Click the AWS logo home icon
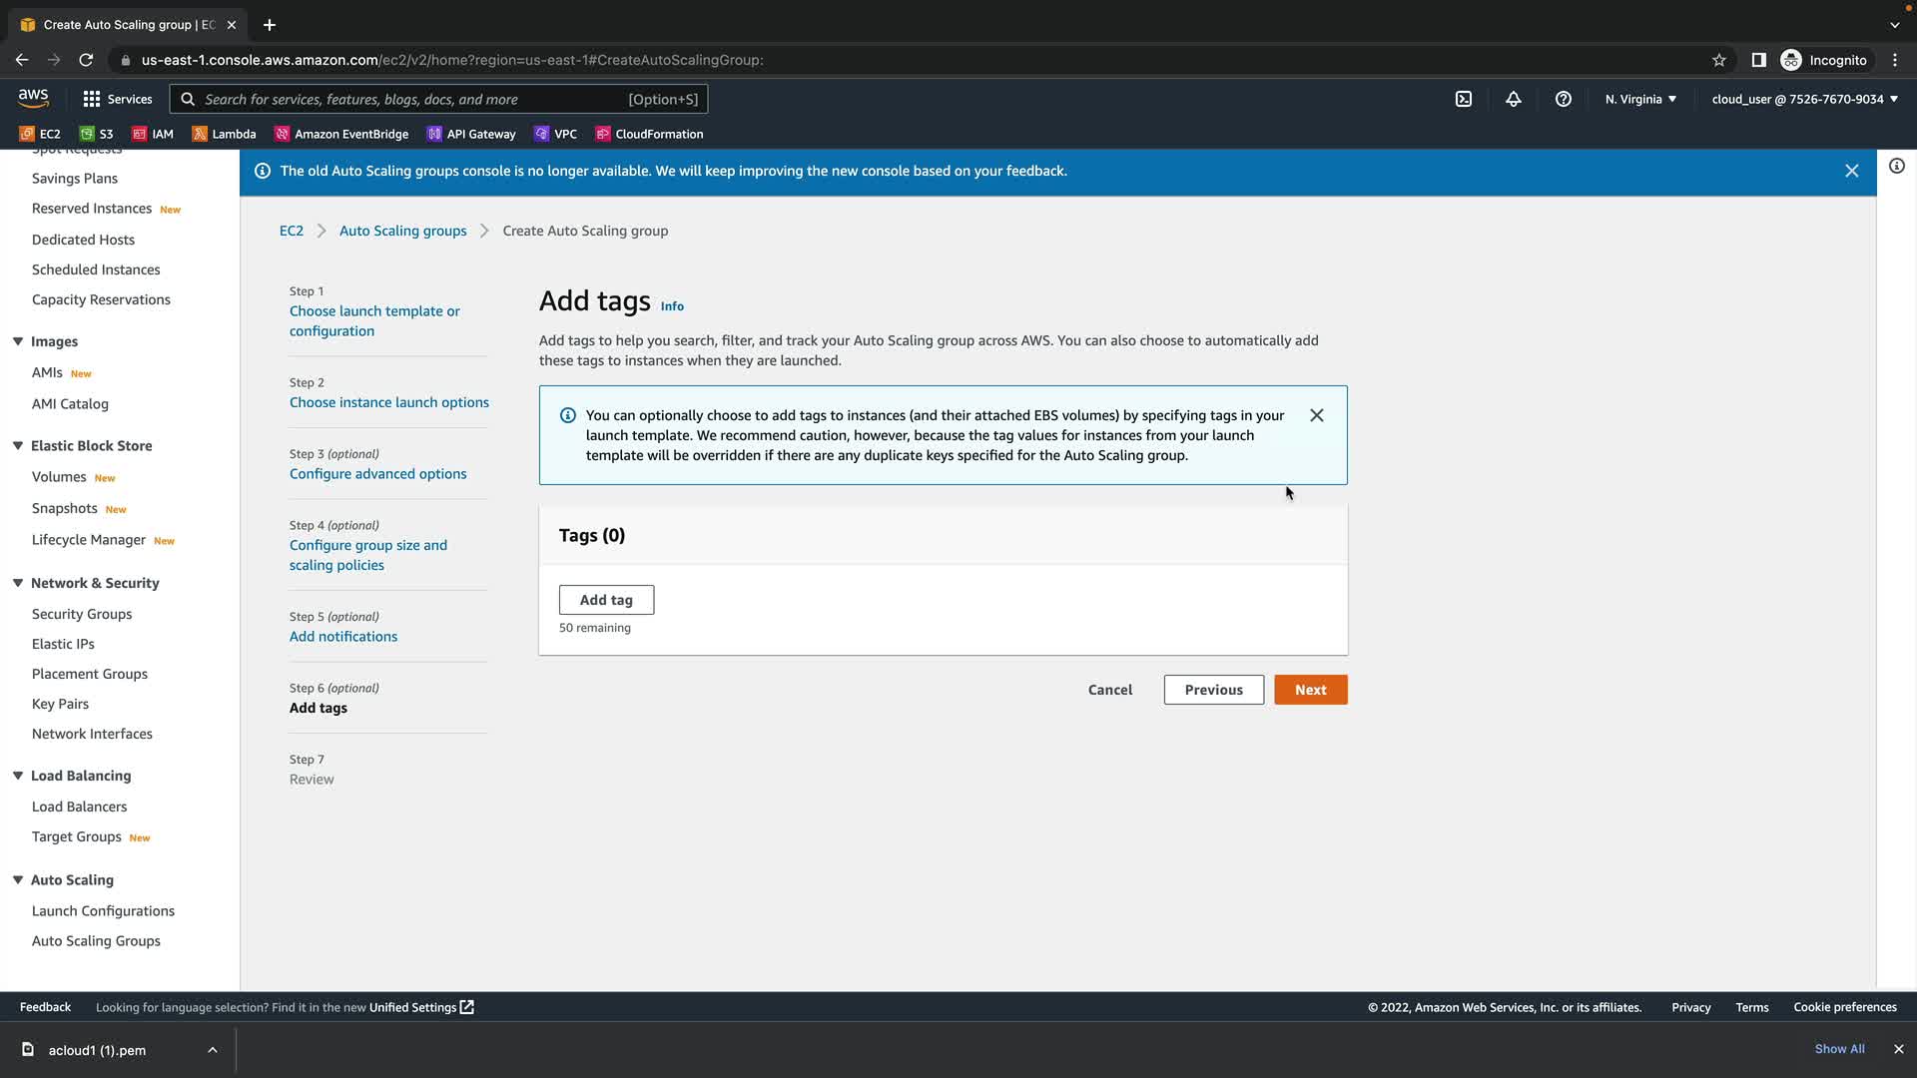Screen dimensions: 1917x1078 tap(33, 98)
